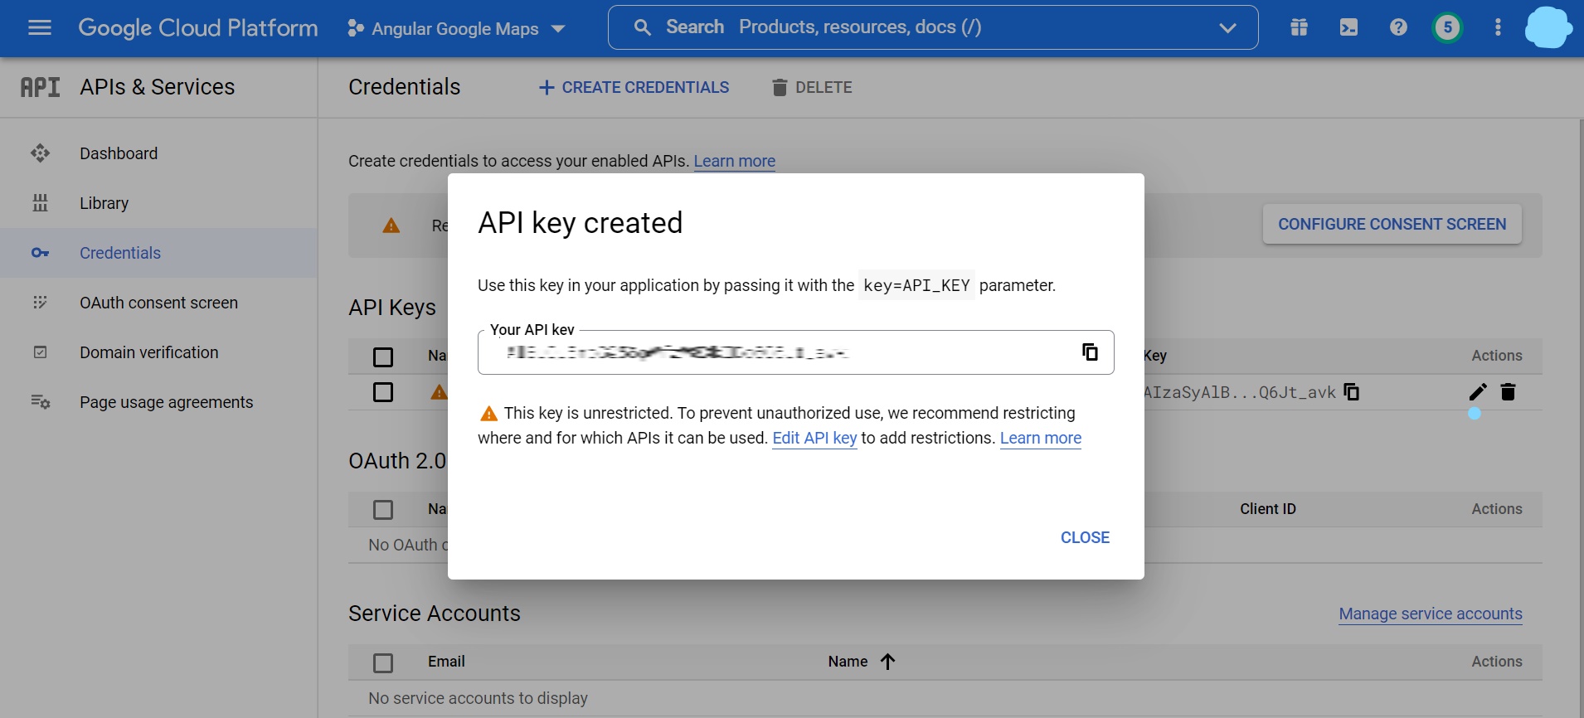Go to OAuth consent screen in sidebar

pyautogui.click(x=158, y=303)
